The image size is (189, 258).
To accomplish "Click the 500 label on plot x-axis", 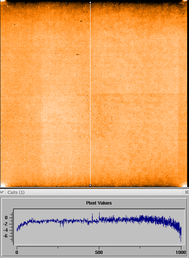I will click(99, 252).
